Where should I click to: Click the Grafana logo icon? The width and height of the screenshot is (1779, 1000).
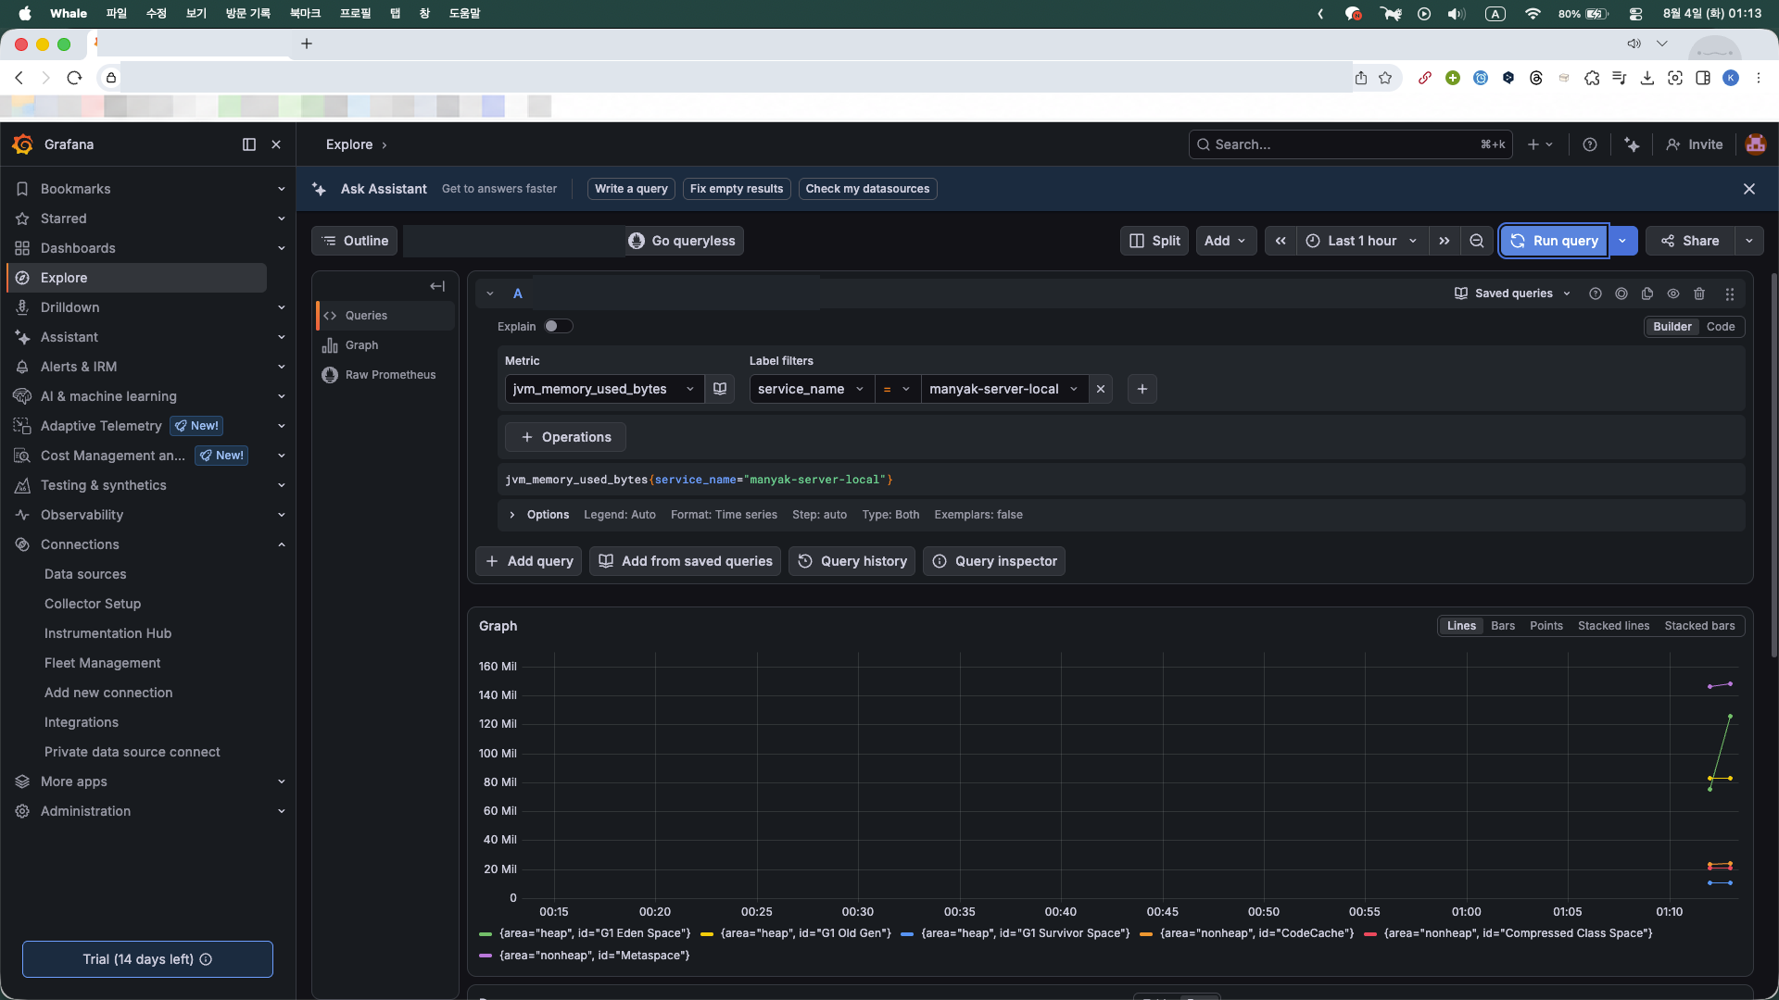(x=23, y=144)
